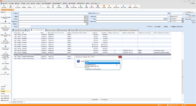
Task: Open the Affaire dropdown arrow
Action: click(85, 19)
